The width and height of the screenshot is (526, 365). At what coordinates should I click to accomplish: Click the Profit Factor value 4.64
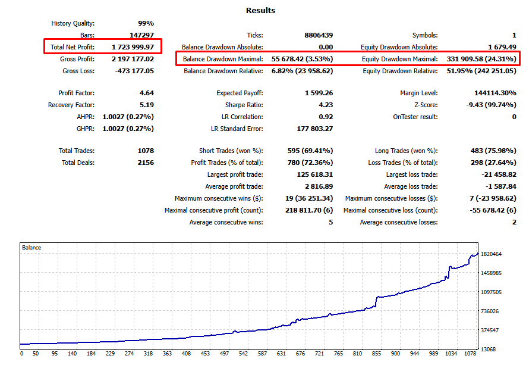pyautogui.click(x=147, y=93)
